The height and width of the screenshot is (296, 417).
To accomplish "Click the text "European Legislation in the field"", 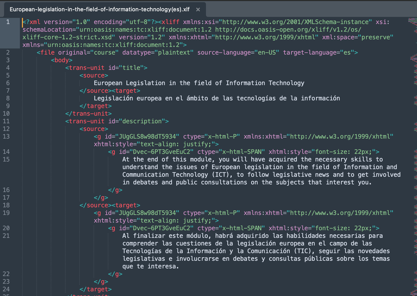I will pyautogui.click(x=154, y=83).
